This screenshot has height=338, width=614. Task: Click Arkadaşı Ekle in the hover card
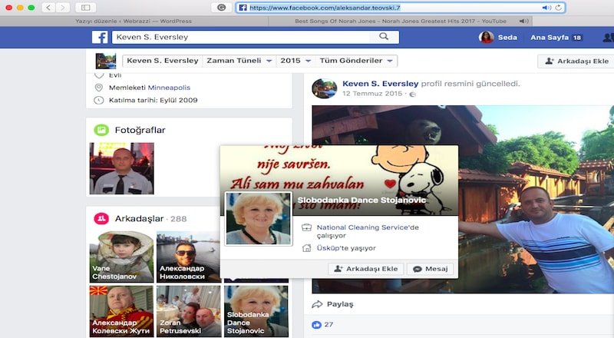pos(366,269)
